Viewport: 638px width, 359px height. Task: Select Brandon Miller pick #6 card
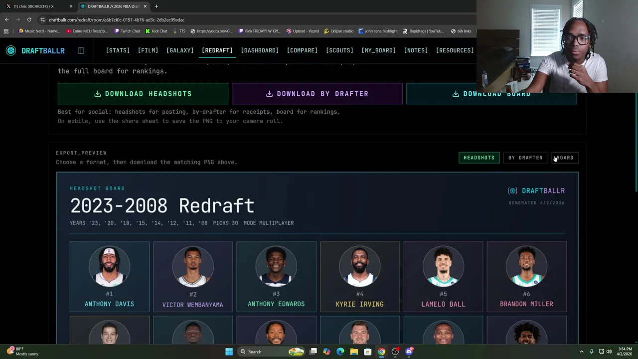526,277
